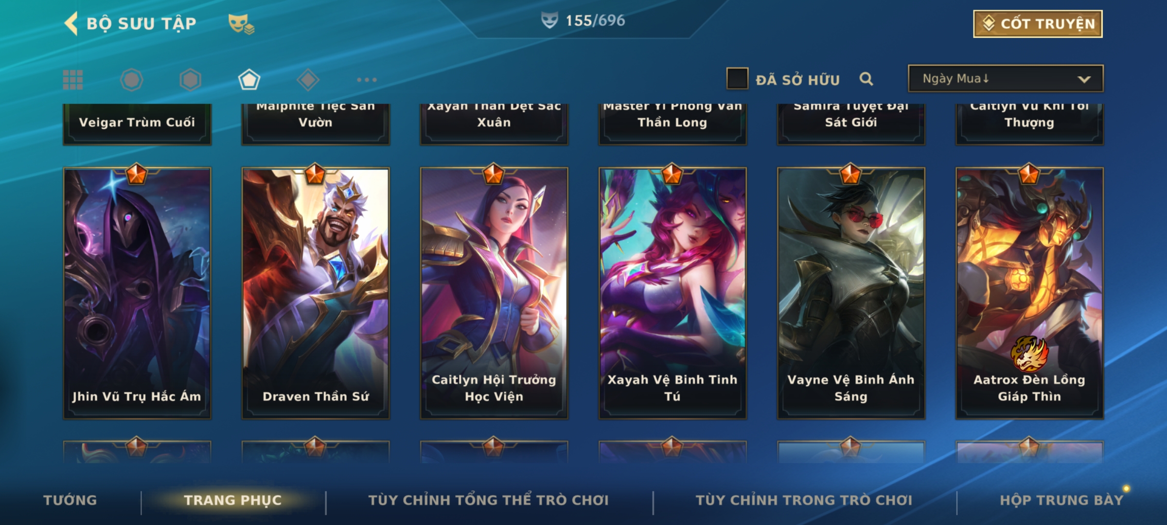Expand the Ngày Mua sort dropdown
This screenshot has height=525, width=1167.
click(x=1006, y=78)
